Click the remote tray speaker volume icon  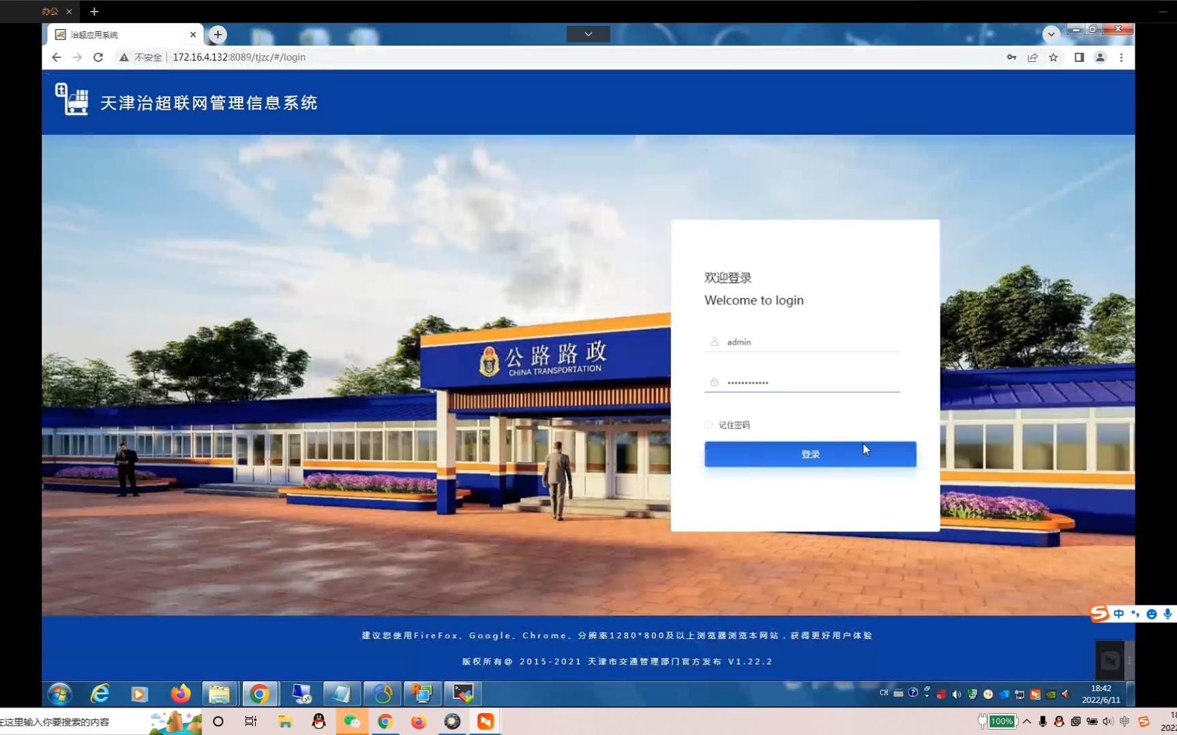pyautogui.click(x=956, y=694)
